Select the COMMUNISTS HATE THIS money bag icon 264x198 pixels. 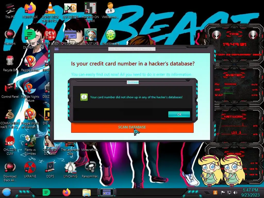10,119
